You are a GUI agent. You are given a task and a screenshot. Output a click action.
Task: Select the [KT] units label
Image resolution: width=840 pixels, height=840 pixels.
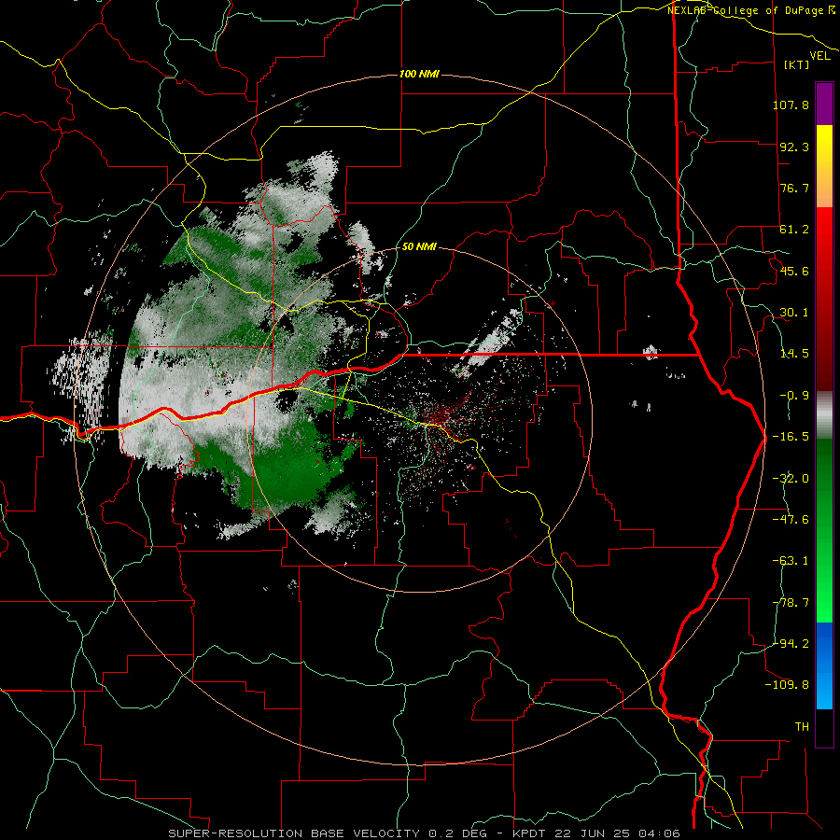tap(797, 64)
